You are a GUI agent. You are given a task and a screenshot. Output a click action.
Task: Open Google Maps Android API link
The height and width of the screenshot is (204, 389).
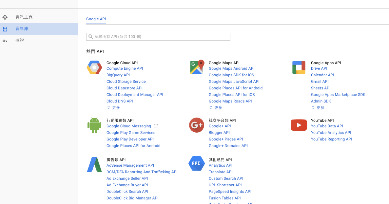[x=232, y=68]
